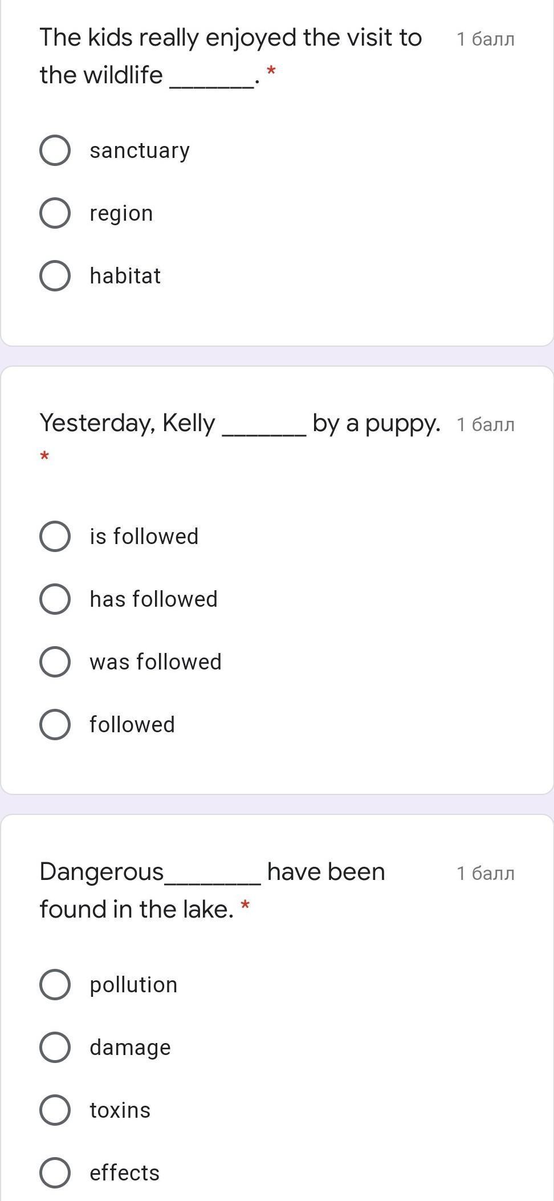Viewport: 554px width, 1201px height.
Task: Pick the 'toxins' answer option
Action: pyautogui.click(x=55, y=1110)
